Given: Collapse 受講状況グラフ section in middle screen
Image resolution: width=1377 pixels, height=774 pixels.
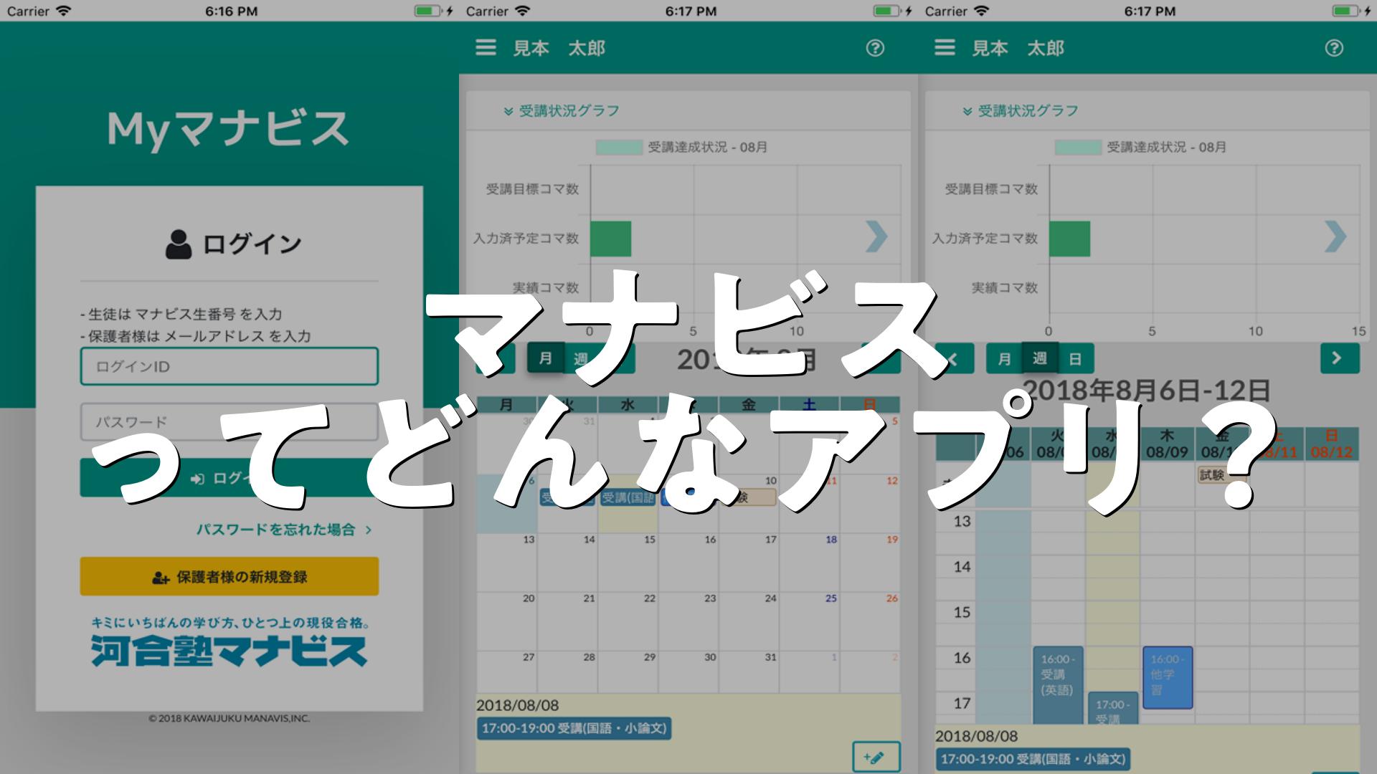Looking at the screenshot, I should click(x=561, y=111).
